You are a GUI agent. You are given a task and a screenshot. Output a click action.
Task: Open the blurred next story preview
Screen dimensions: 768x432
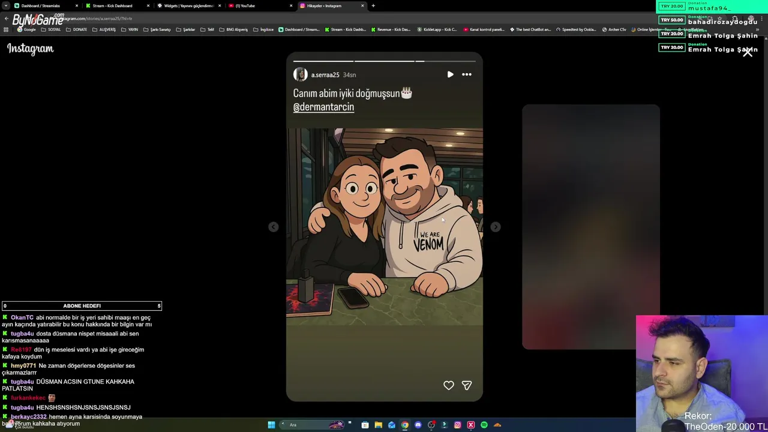pyautogui.click(x=590, y=227)
